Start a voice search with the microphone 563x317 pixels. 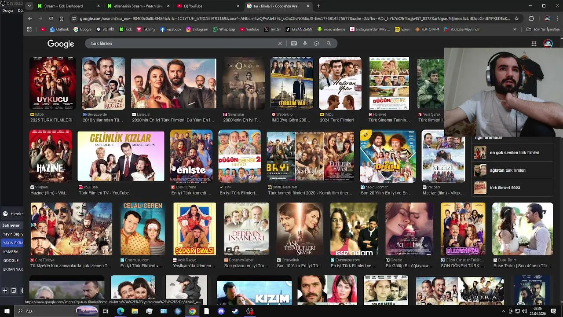[x=305, y=44]
